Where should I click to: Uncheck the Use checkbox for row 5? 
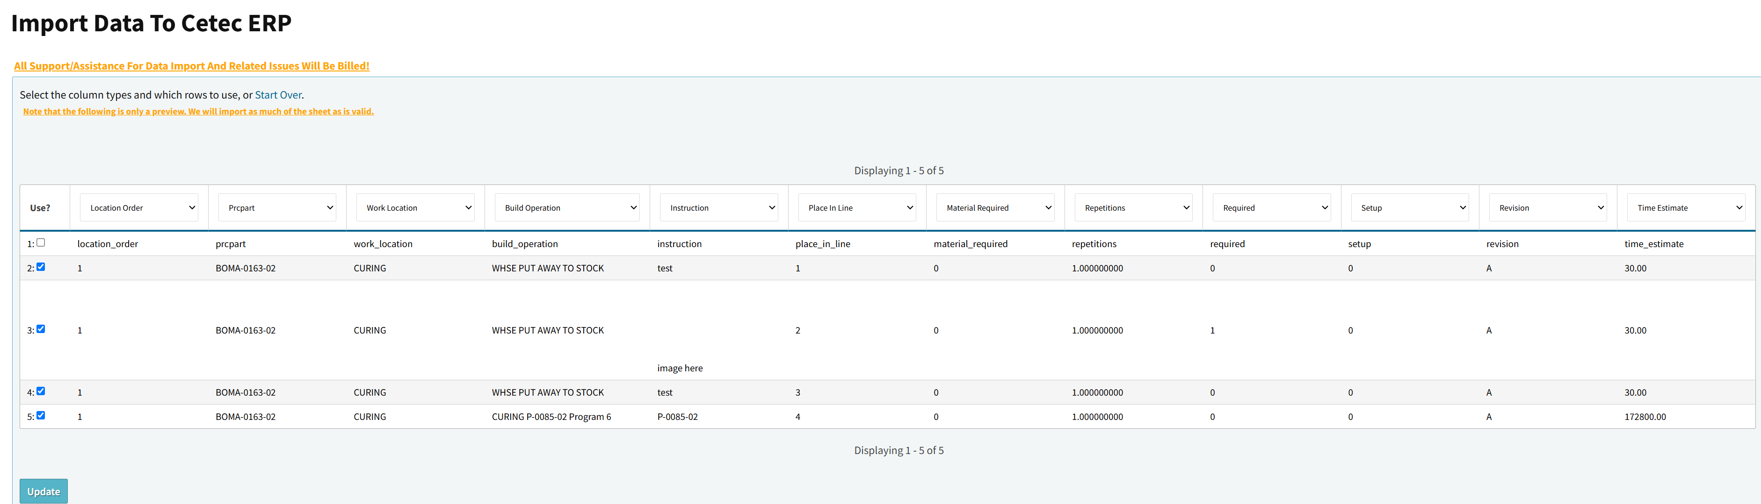(x=40, y=415)
